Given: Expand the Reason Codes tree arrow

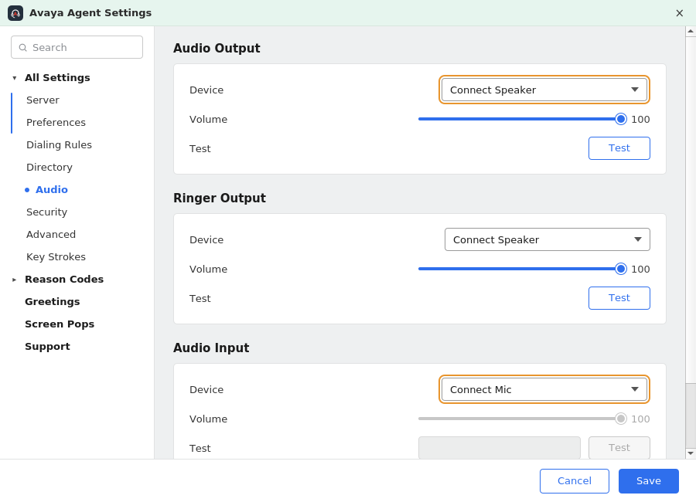Looking at the screenshot, I should coord(15,280).
